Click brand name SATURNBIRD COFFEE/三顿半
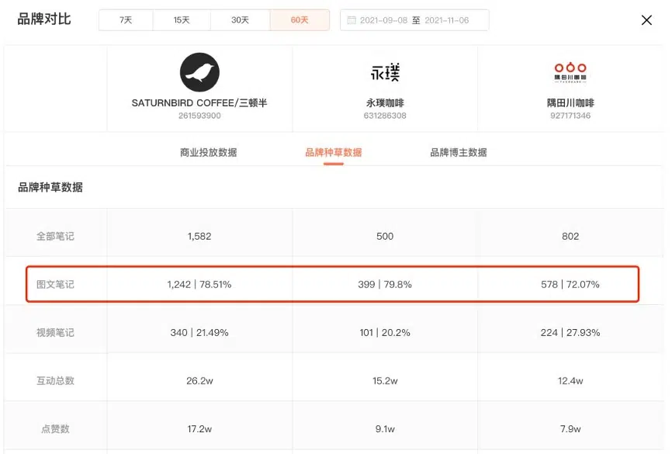672x454 pixels. [199, 103]
